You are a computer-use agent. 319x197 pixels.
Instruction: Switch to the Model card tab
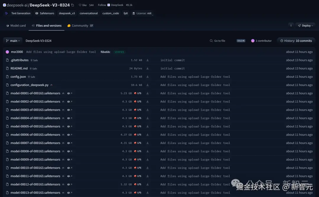(x=16, y=26)
